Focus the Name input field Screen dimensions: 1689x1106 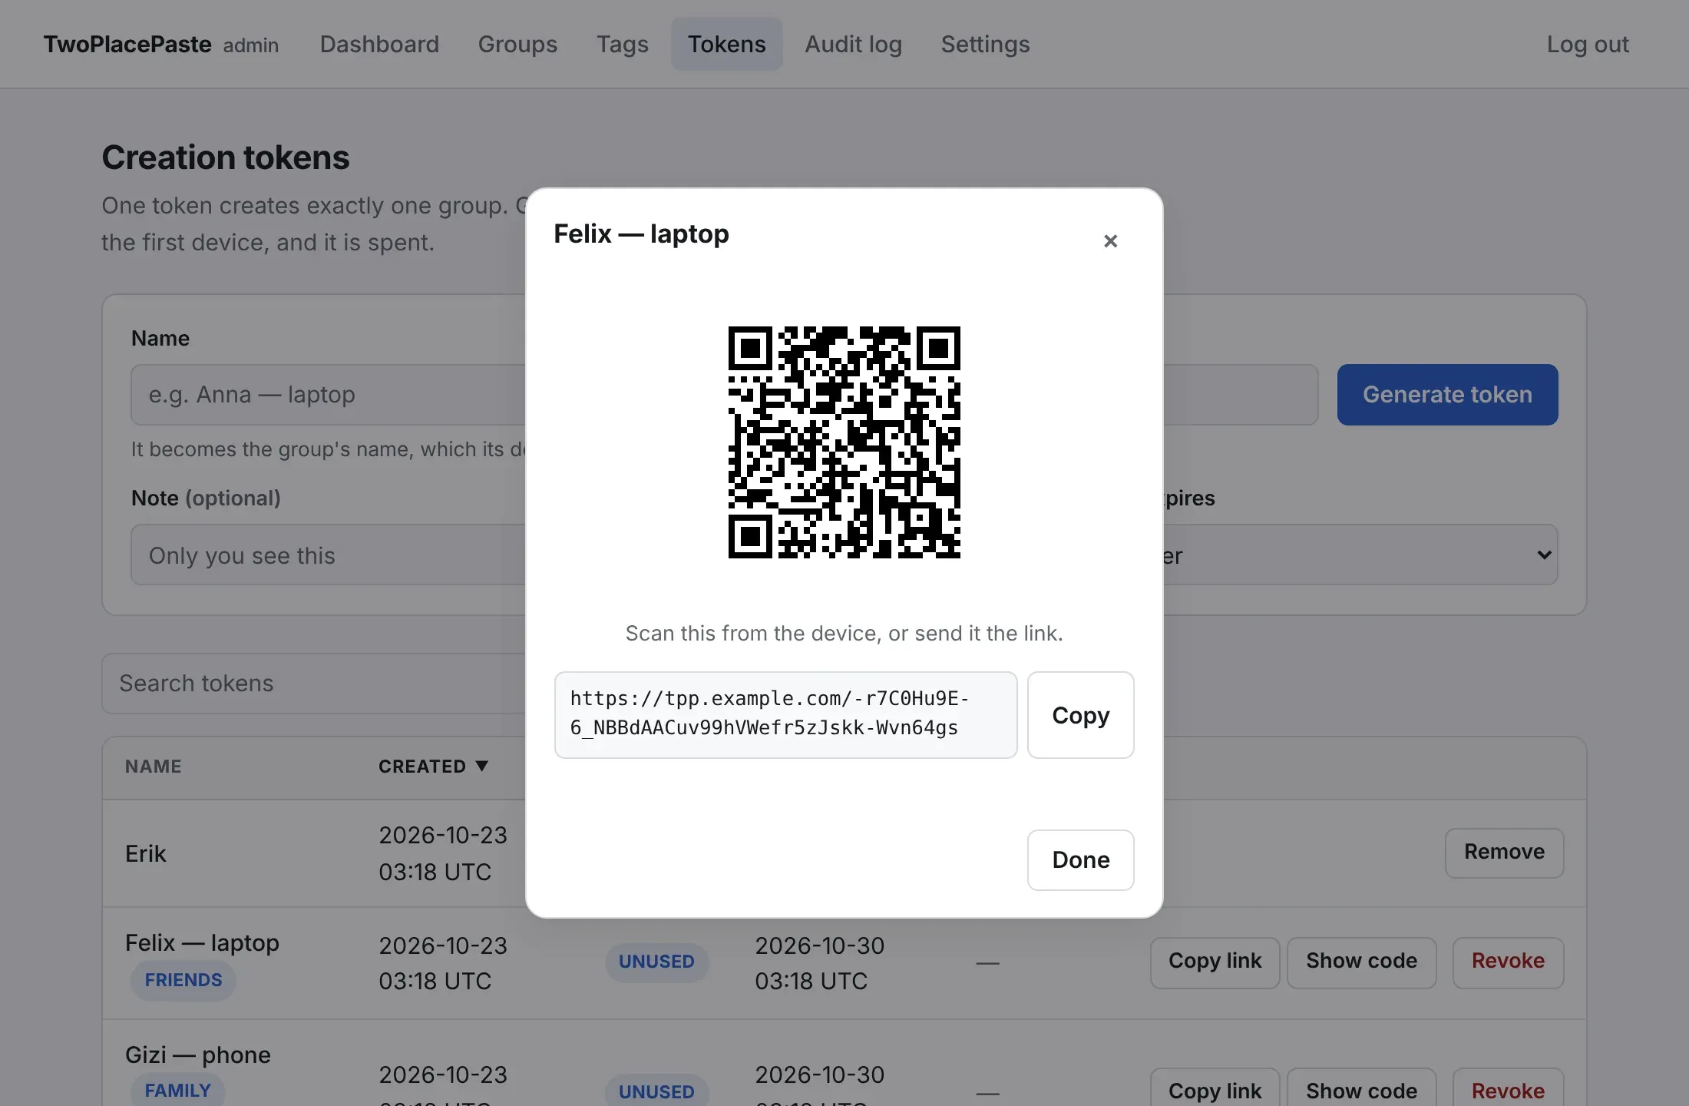pyautogui.click(x=330, y=395)
